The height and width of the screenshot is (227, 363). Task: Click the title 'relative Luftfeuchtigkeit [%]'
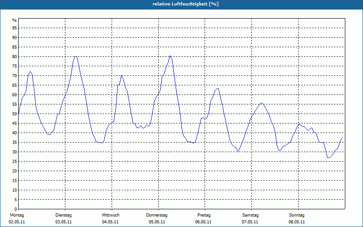coord(186,4)
